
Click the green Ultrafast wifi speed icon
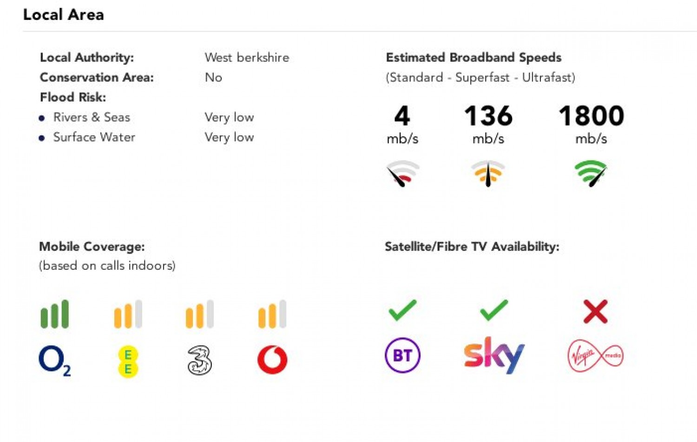591,173
